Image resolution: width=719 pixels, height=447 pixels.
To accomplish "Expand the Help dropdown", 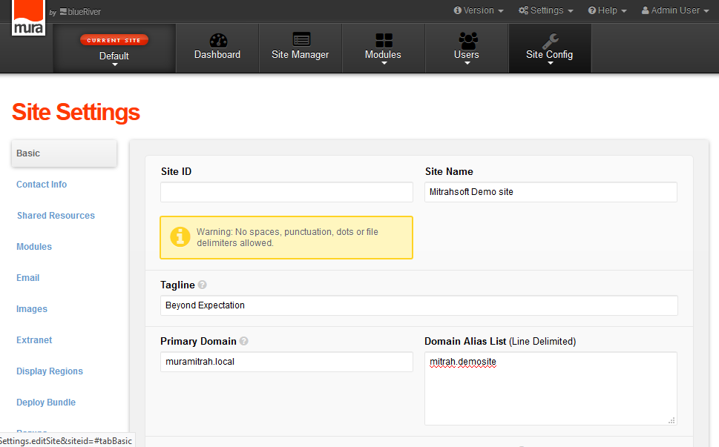I will (x=606, y=10).
